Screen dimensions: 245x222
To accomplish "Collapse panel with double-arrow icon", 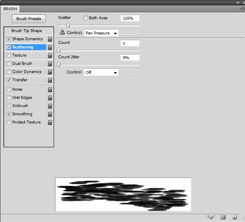I will [238, 2].
